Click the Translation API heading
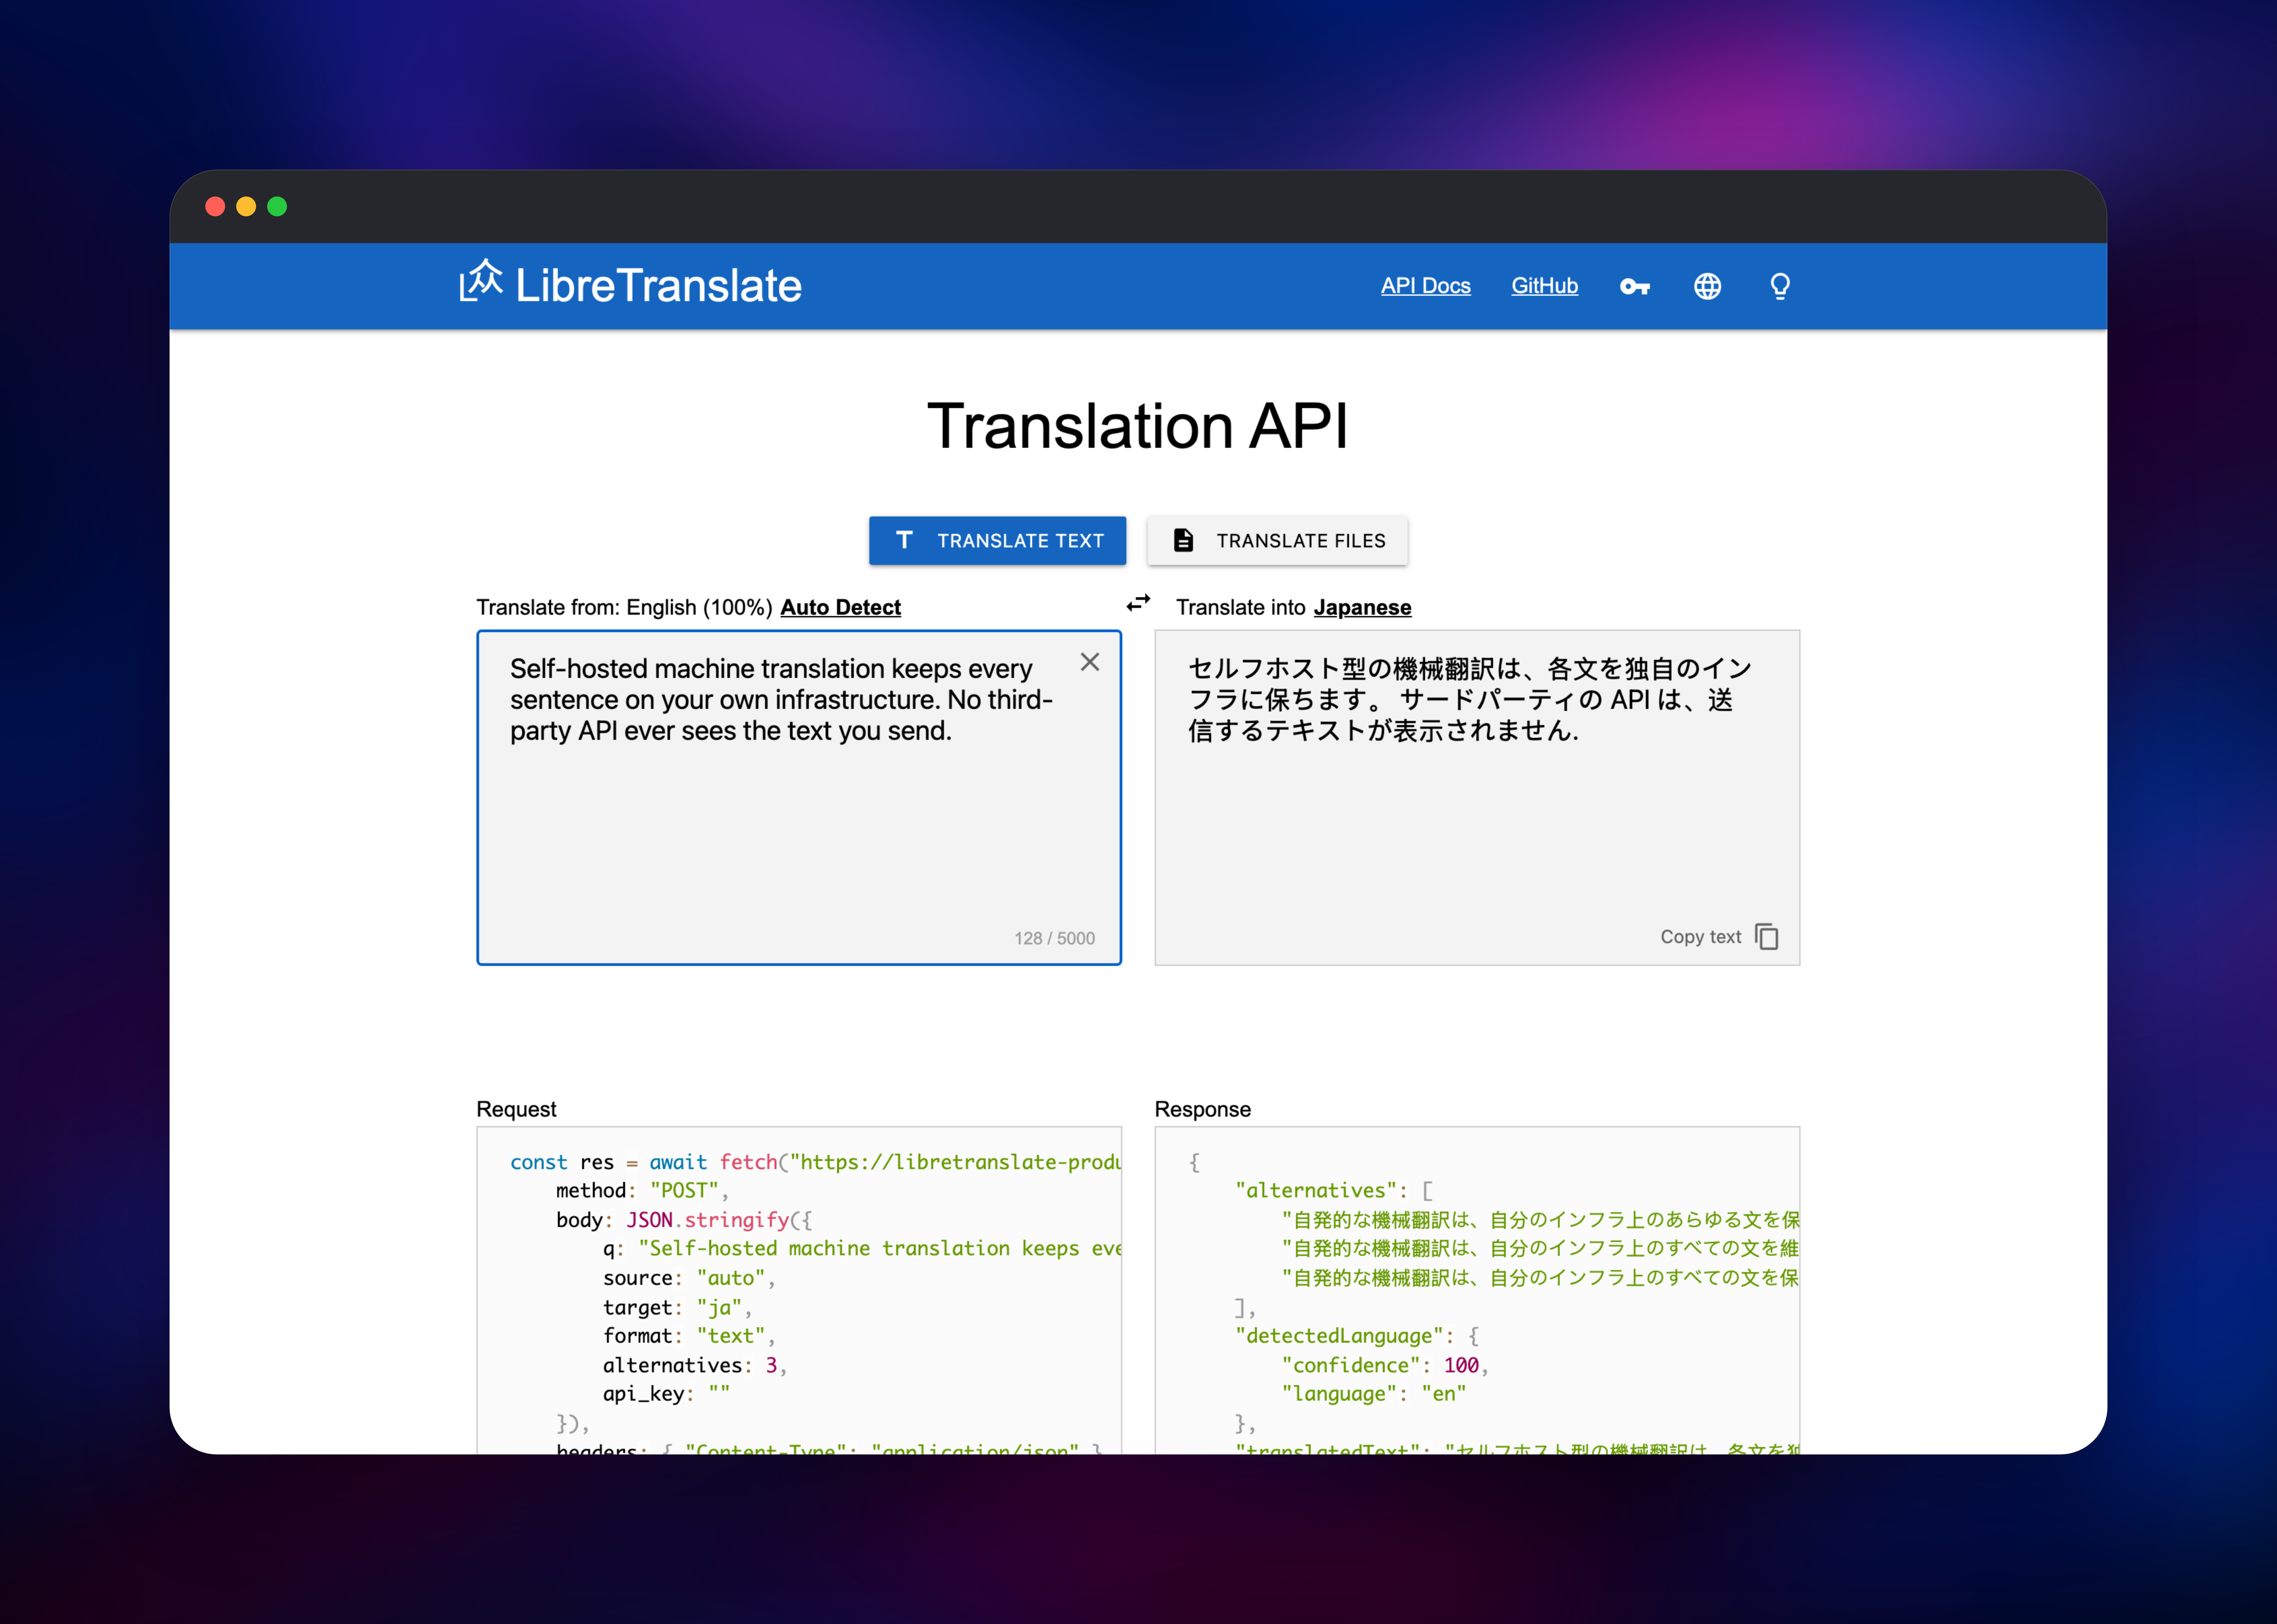 1138,427
